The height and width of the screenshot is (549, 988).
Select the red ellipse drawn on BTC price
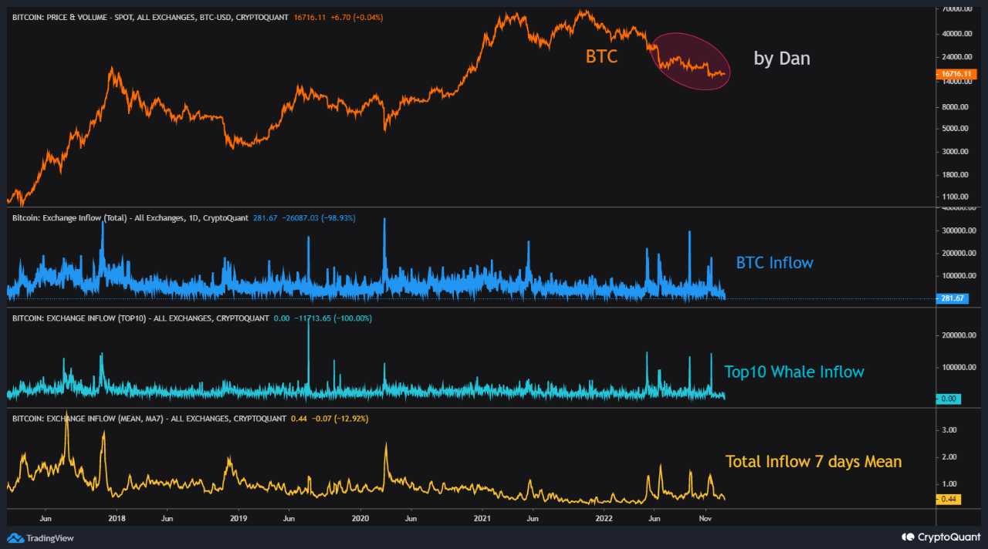(691, 60)
